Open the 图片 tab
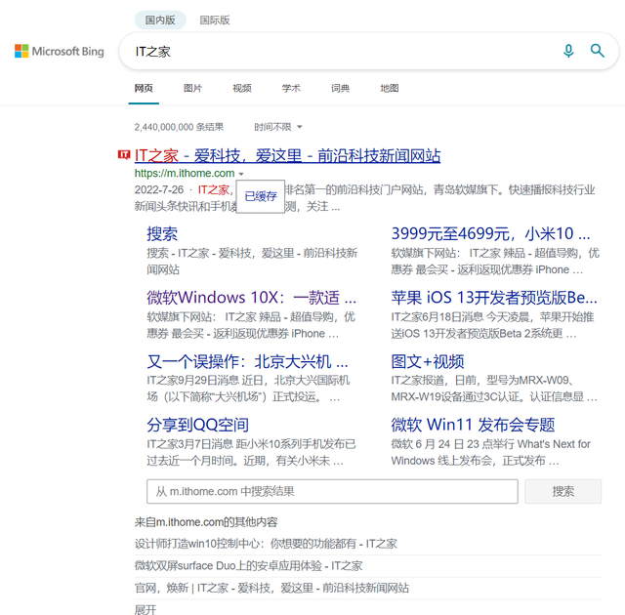 192,88
